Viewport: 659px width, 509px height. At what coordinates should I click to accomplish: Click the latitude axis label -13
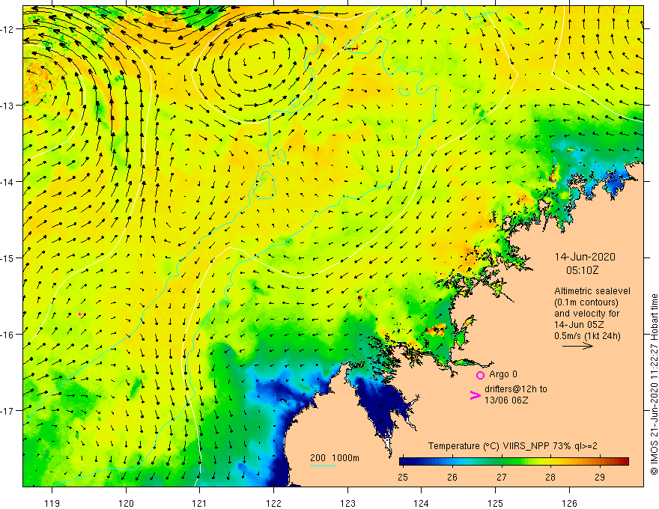pyautogui.click(x=8, y=106)
